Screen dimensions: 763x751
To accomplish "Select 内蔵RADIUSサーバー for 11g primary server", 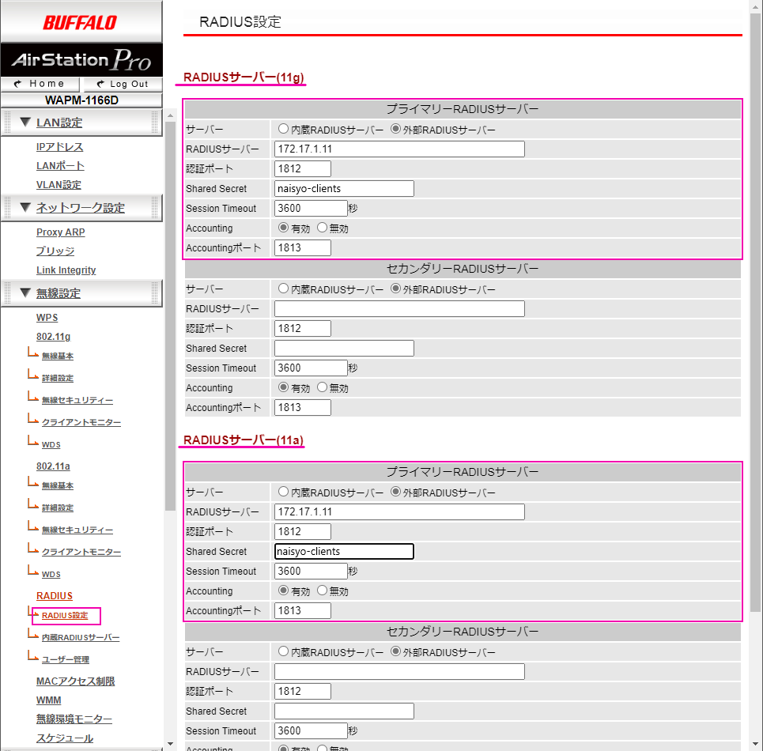I will [283, 129].
